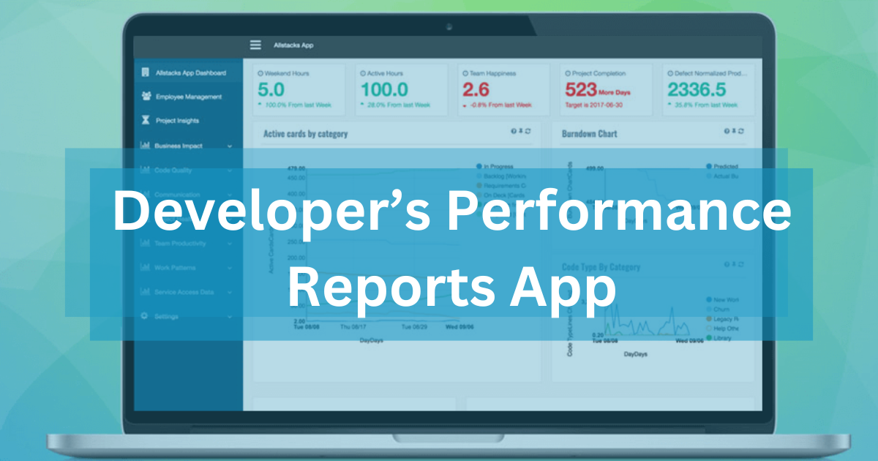Pin the Burndown Chart panel
878x461 pixels.
coord(734,131)
